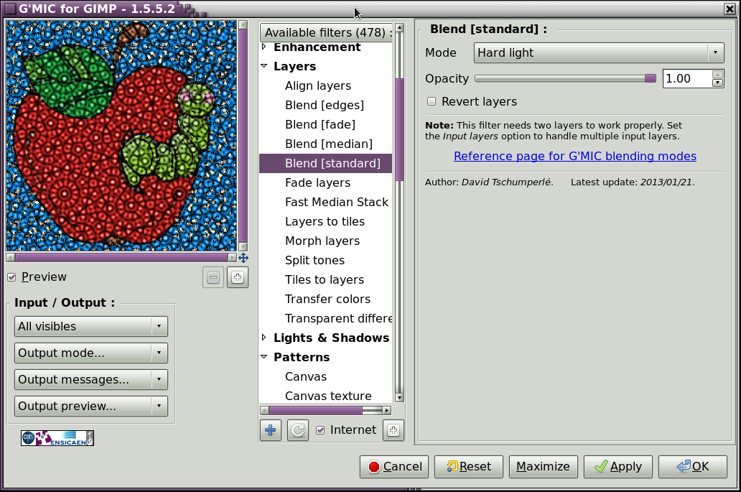Collapse the Patterns filter category
Image resolution: width=741 pixels, height=492 pixels.
pyautogui.click(x=264, y=357)
